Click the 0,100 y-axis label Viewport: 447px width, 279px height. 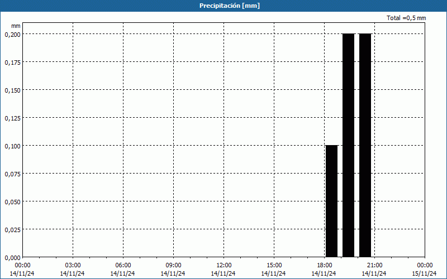(12, 146)
